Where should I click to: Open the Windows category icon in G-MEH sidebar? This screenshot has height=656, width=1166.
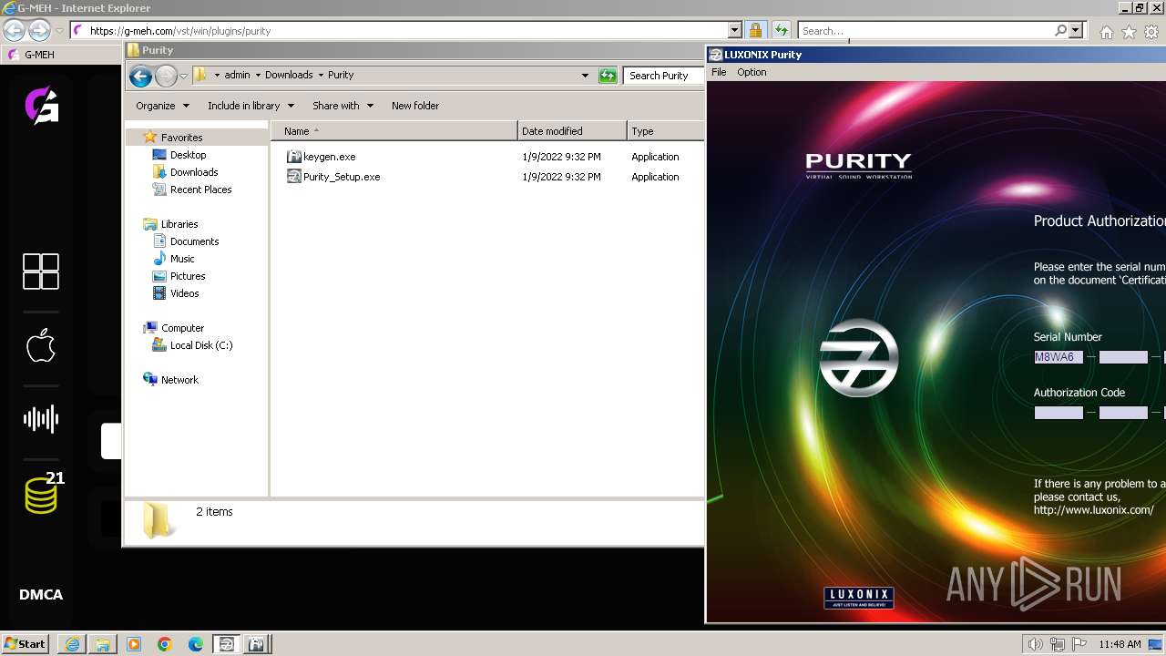pyautogui.click(x=41, y=272)
